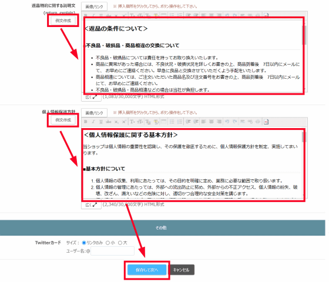Click heading <返品の条件について> in editor

(x=116, y=29)
